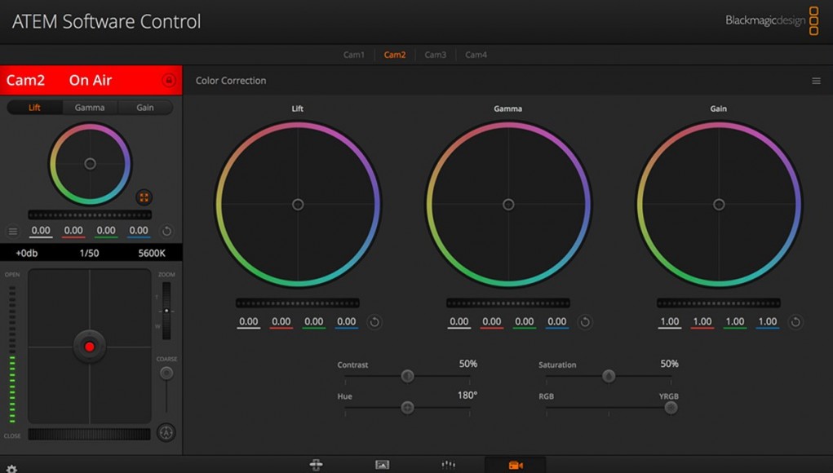Expand the small color wheel with the orange icon
Viewport: 833px width, 473px height.
click(x=144, y=197)
